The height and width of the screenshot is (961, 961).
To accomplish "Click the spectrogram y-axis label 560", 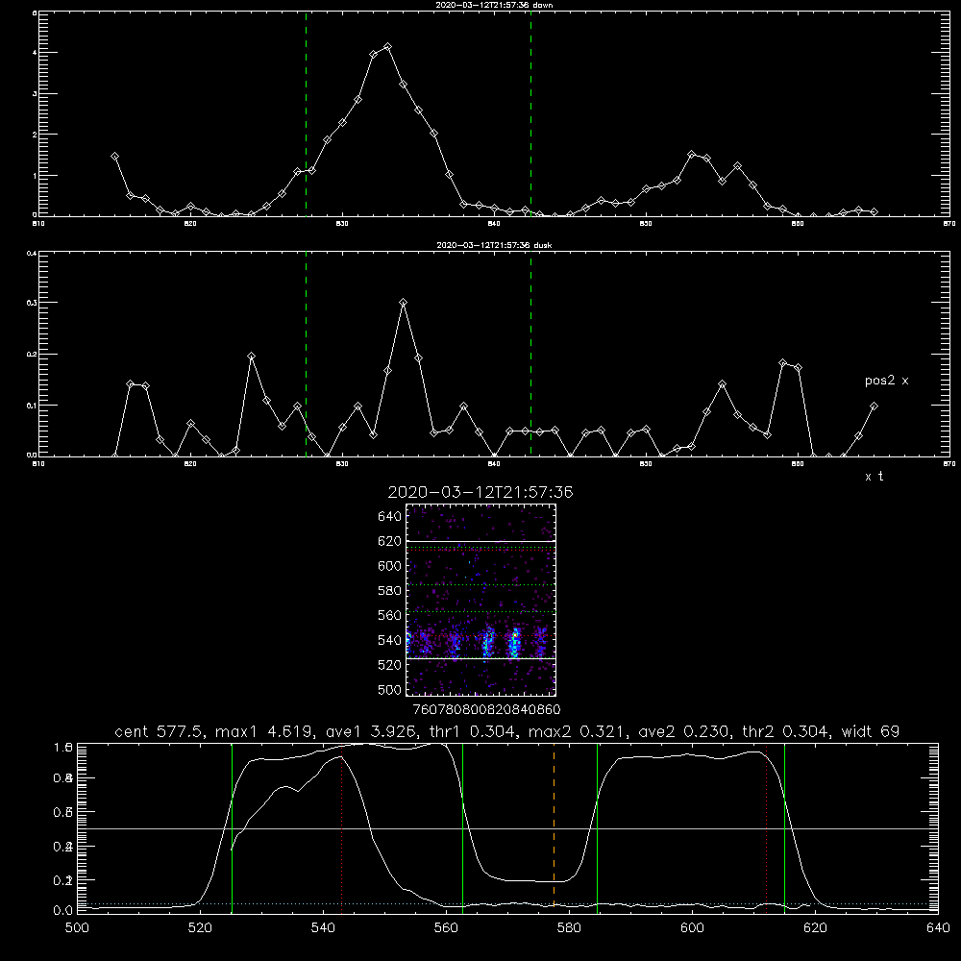I will 390,615.
